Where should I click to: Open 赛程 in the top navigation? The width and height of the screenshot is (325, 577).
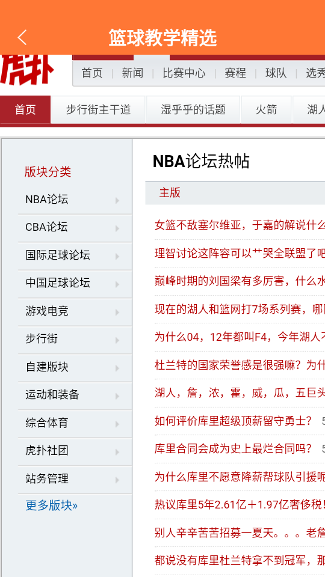[x=235, y=73]
